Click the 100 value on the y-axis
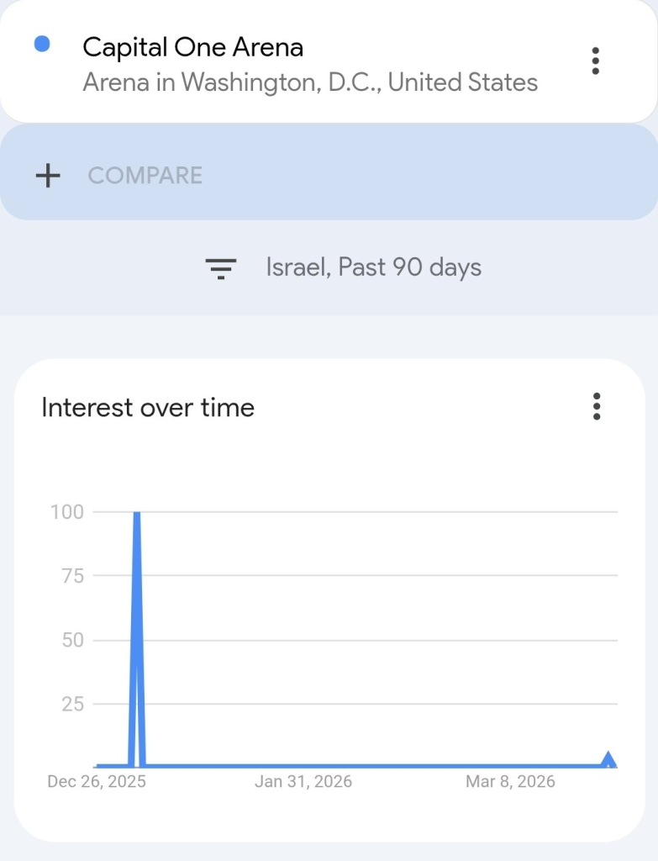The image size is (658, 861). coord(66,512)
